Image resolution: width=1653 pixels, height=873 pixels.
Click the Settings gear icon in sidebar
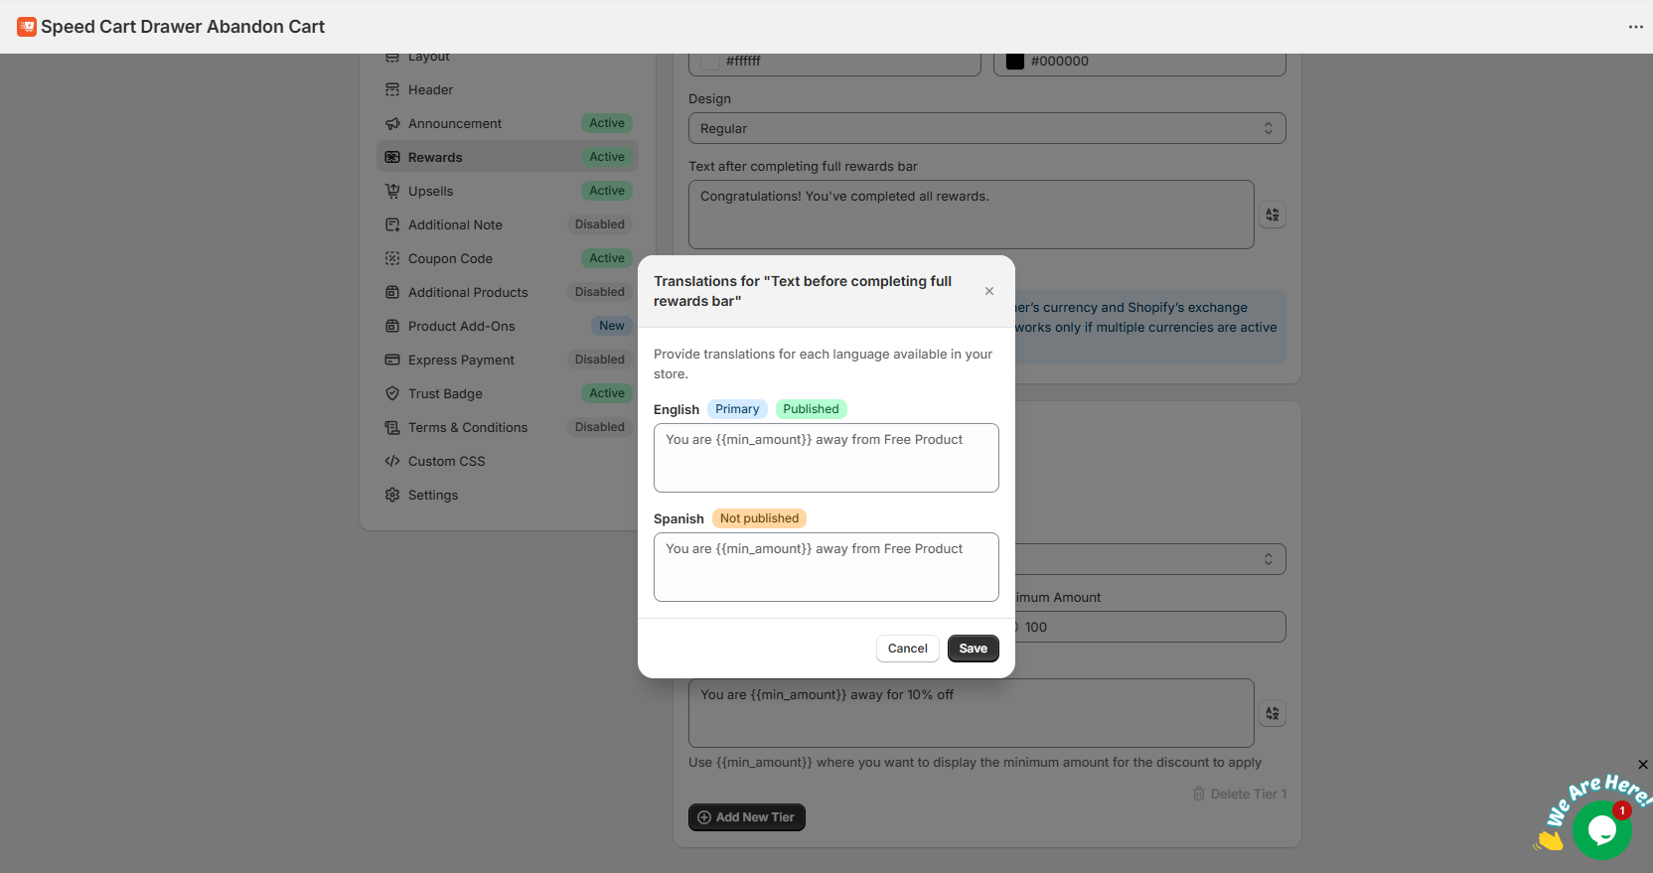(392, 495)
